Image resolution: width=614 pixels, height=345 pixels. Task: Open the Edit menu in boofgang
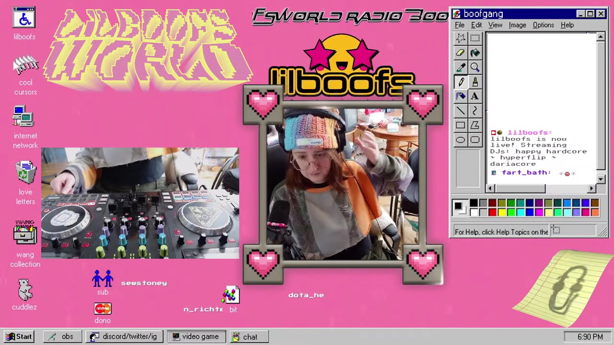pos(476,25)
